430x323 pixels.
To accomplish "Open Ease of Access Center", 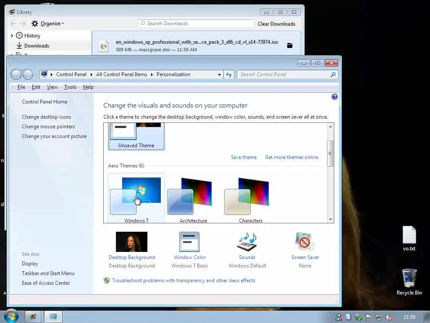I will (x=46, y=283).
